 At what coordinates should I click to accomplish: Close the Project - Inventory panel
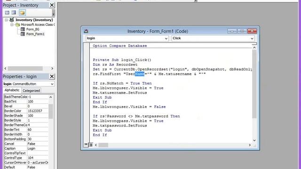(x=52, y=5)
